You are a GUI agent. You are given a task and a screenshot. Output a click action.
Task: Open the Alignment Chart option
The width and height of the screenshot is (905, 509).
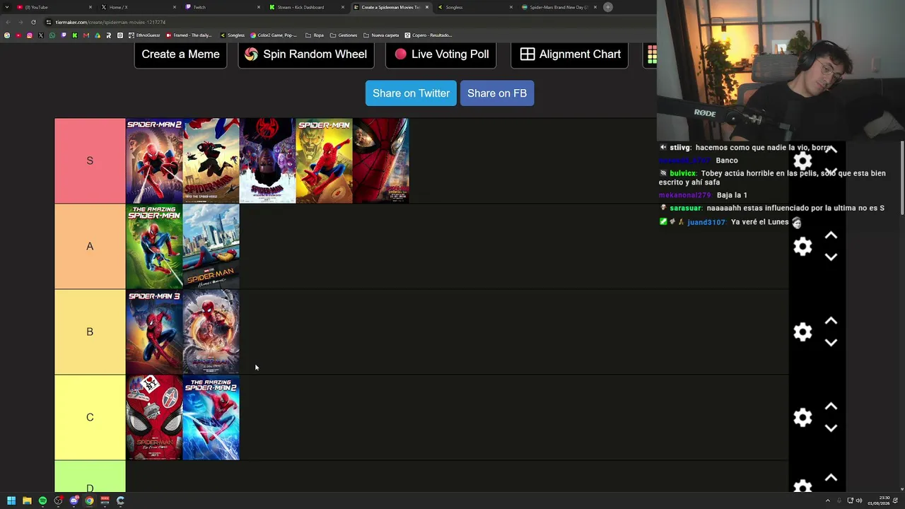pyautogui.click(x=570, y=54)
